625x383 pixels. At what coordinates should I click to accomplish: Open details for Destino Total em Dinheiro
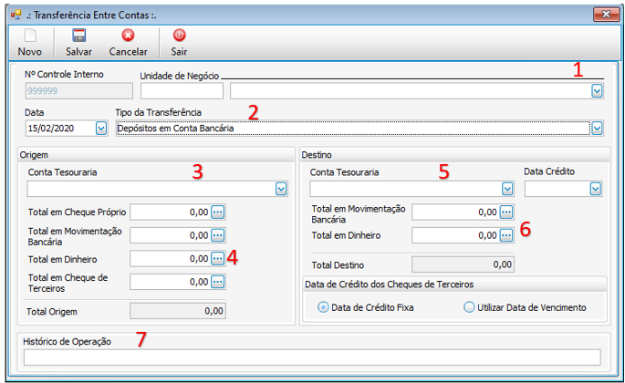pos(506,235)
